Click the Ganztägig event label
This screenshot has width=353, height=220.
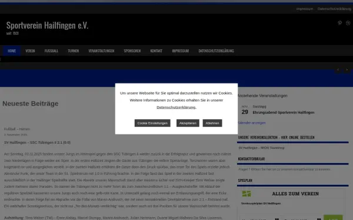259,106
